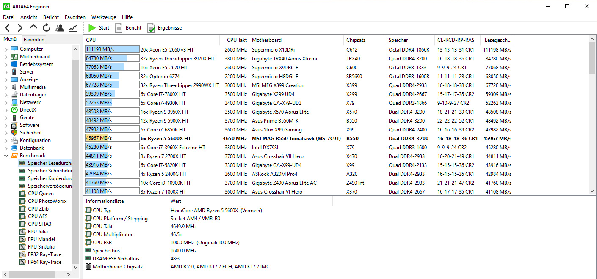The image size is (597, 279).
Task: Switch to the Favoriten tab in sidebar
Action: (x=34, y=40)
